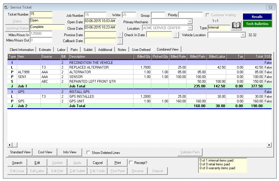Viewport: 279px width, 181px height.
Task: Print the service ticket
Action: (x=118, y=163)
